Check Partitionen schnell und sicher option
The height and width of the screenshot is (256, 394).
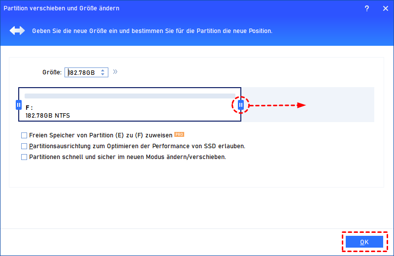pos(24,157)
